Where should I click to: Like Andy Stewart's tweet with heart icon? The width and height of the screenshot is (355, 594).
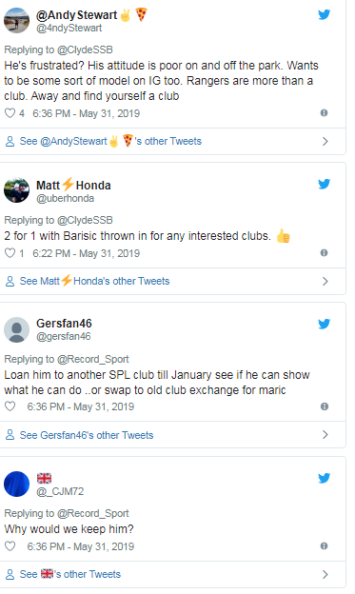click(x=10, y=113)
